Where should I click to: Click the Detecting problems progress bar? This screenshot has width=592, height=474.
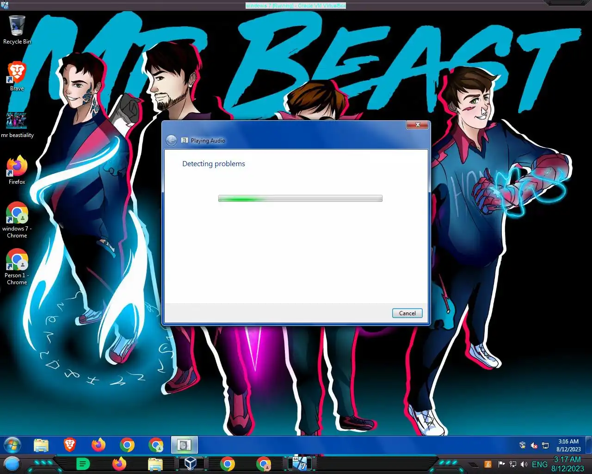(x=300, y=199)
